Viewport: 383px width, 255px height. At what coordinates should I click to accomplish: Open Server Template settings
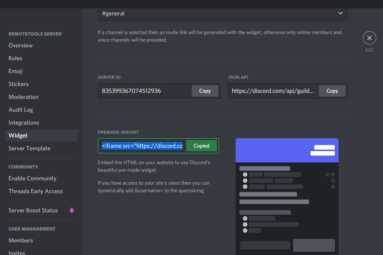(41, 148)
